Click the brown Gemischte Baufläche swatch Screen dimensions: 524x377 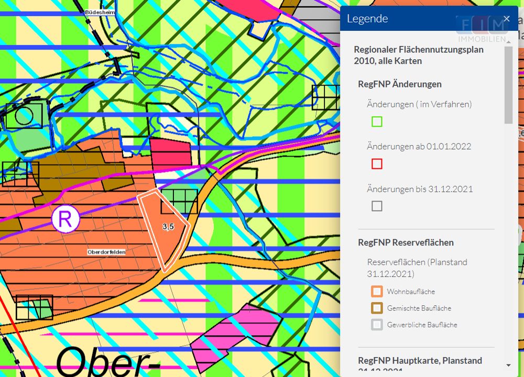(377, 308)
